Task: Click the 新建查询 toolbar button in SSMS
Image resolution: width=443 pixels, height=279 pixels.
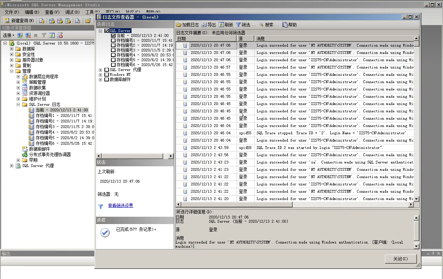Action: (19, 21)
